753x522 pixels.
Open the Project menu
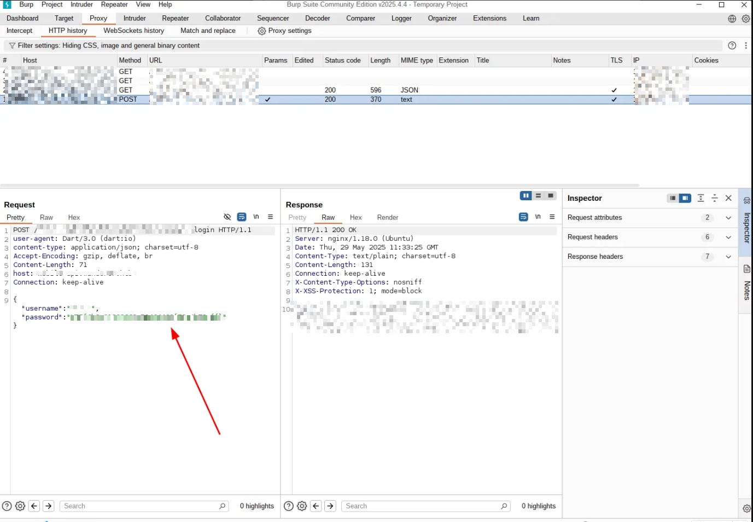[52, 4]
